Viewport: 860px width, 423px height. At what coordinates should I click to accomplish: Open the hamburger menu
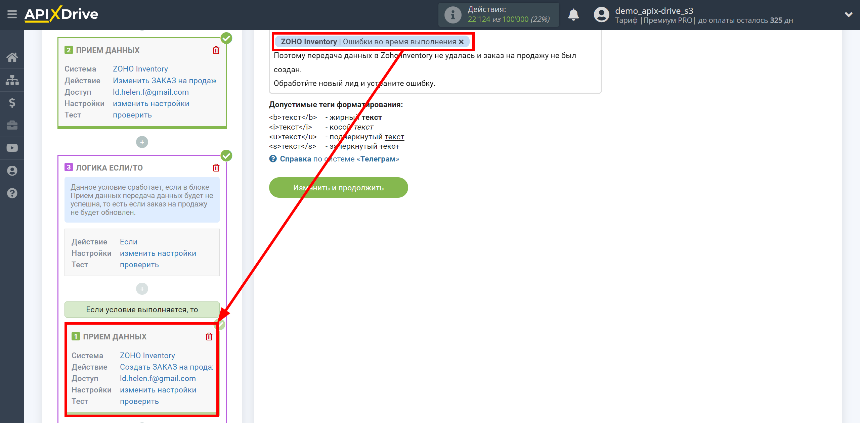click(12, 14)
